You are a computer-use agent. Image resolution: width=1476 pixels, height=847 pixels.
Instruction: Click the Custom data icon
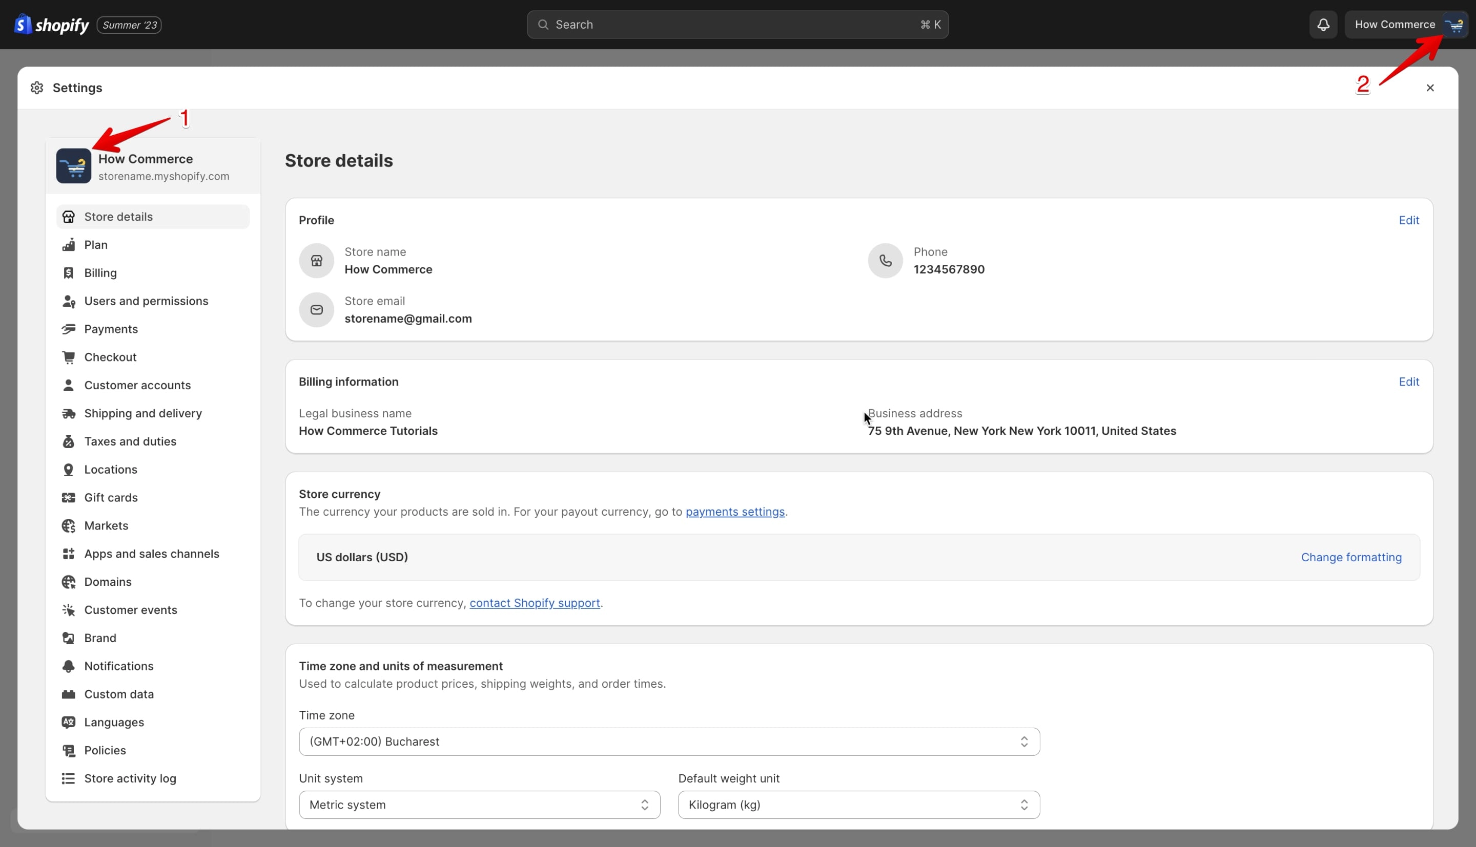(x=68, y=694)
